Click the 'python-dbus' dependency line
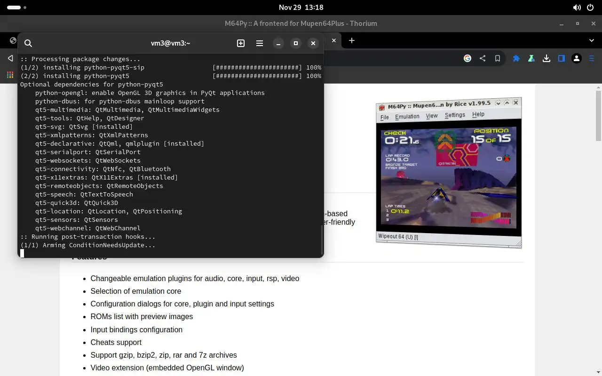 (120, 101)
